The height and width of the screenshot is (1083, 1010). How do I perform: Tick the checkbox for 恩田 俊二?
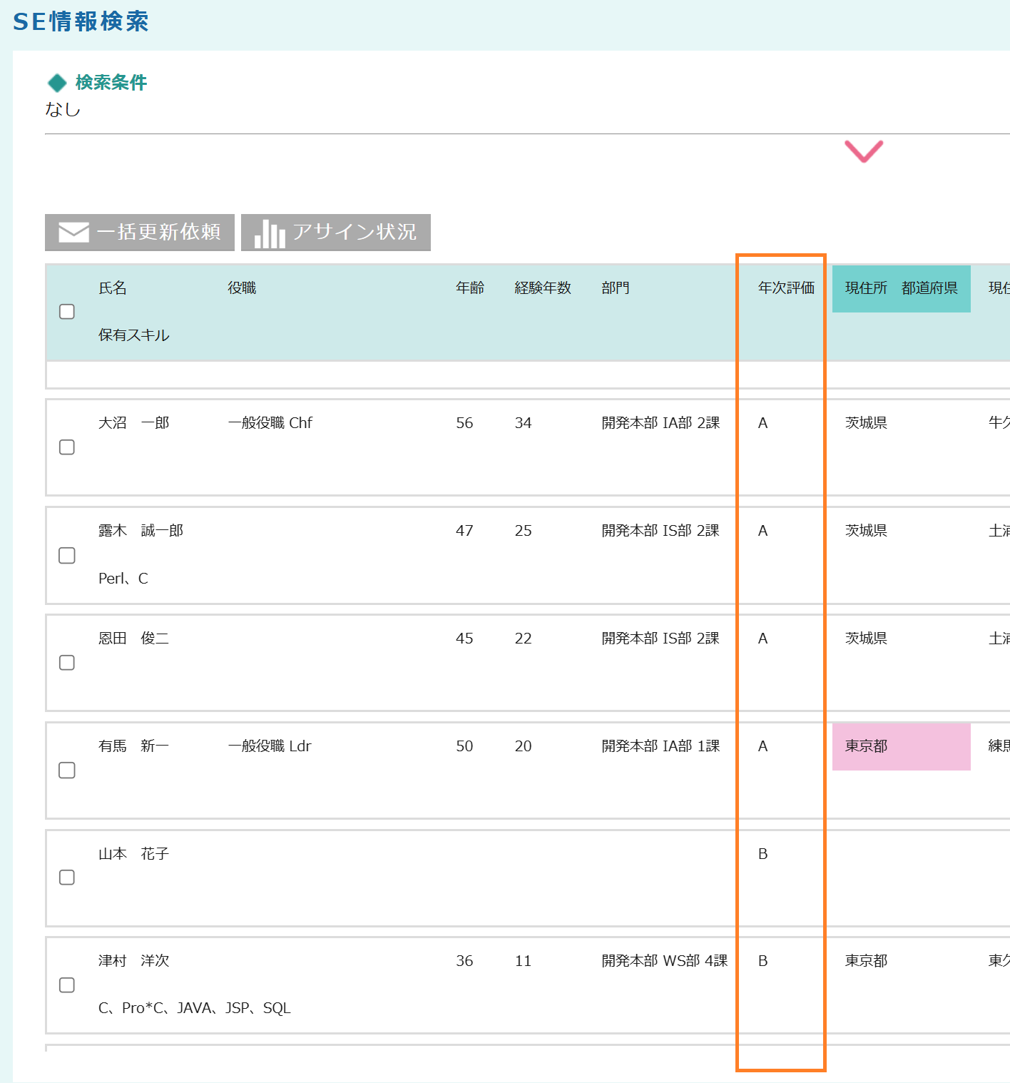[67, 663]
